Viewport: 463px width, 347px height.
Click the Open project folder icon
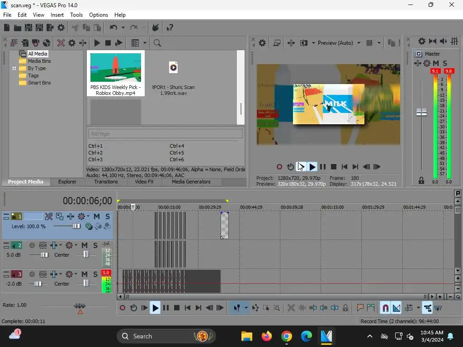[x=18, y=28]
